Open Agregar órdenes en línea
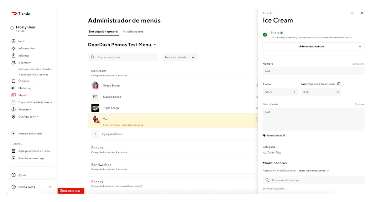Viewport: 376px width, 202px height. click(x=34, y=151)
